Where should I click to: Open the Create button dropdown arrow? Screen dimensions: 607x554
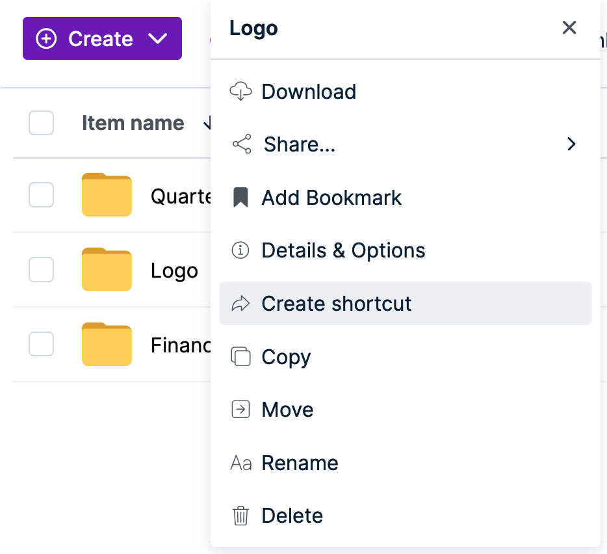(157, 38)
